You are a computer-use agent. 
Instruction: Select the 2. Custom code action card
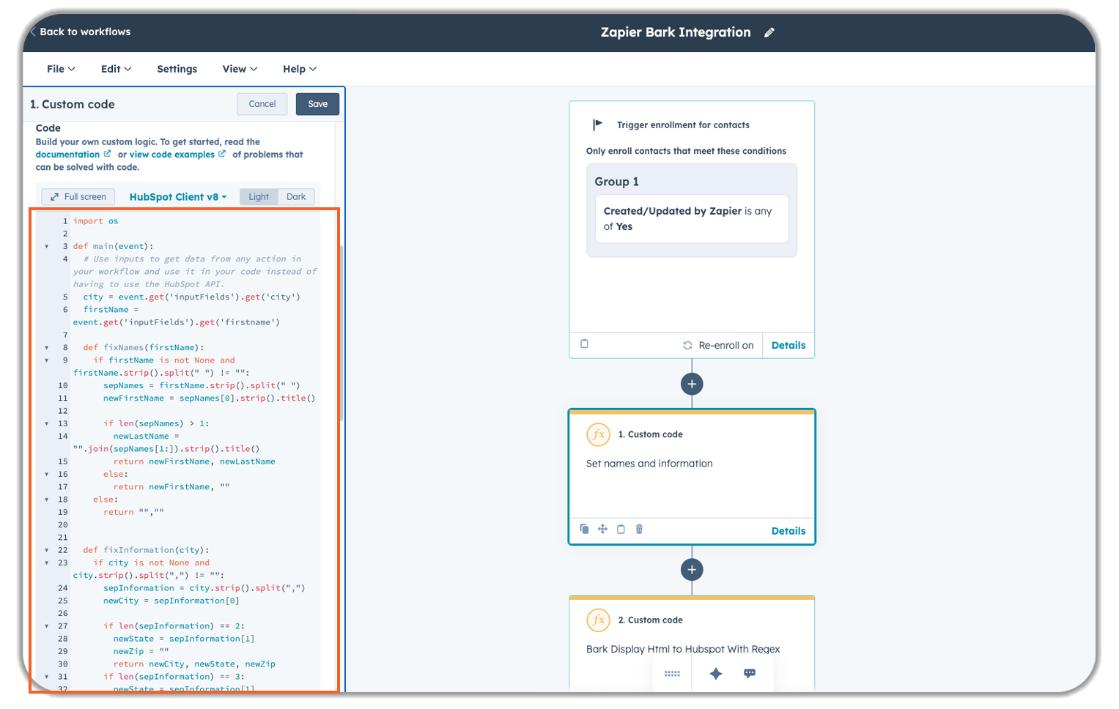pos(692,643)
